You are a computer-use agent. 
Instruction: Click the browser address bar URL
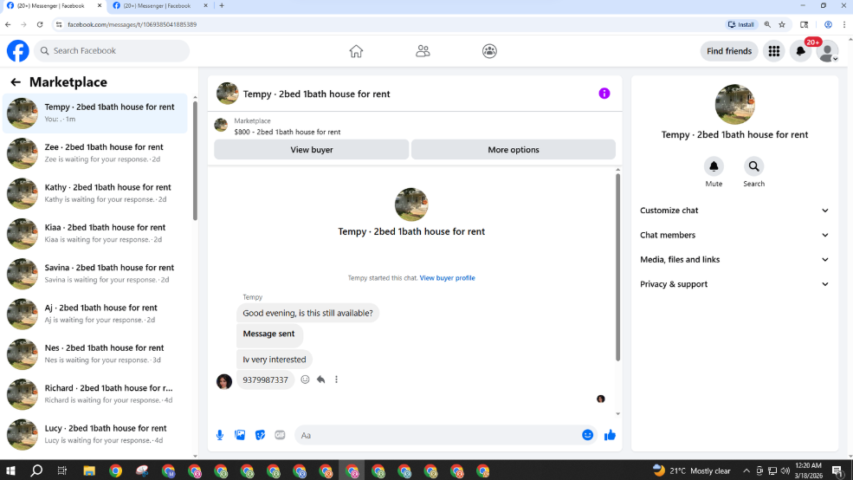pyautogui.click(x=132, y=24)
